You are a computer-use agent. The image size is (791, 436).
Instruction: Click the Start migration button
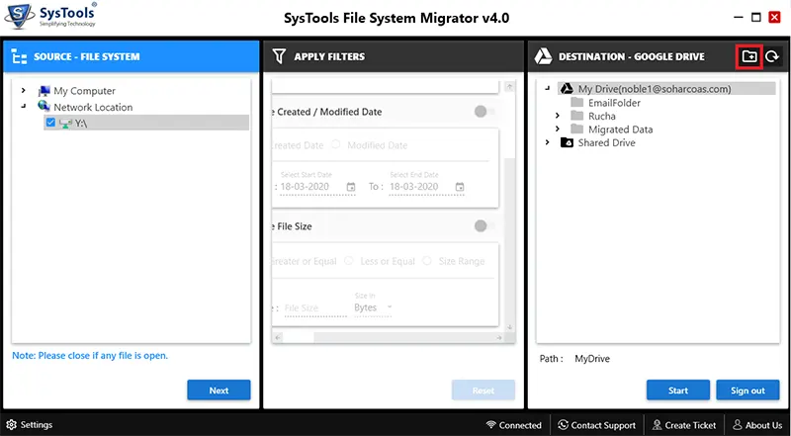(678, 391)
